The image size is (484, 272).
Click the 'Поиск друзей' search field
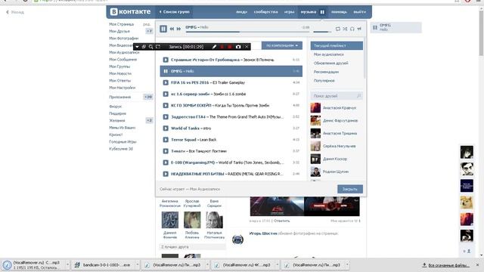pyautogui.click(x=337, y=96)
